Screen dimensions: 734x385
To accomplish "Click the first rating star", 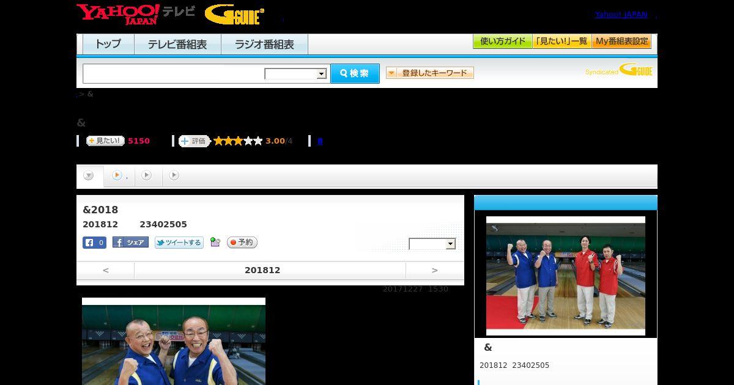I will click(218, 141).
